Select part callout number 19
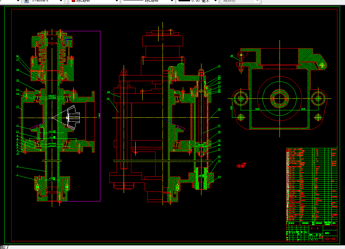Image resolution: width=345 pixels, height=249 pixels. point(108,99)
